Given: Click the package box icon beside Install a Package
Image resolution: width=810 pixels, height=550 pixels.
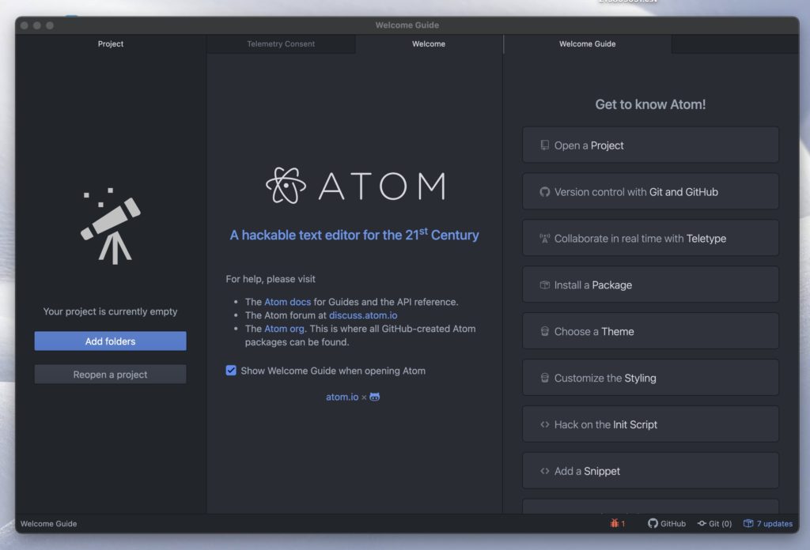Looking at the screenshot, I should 544,284.
